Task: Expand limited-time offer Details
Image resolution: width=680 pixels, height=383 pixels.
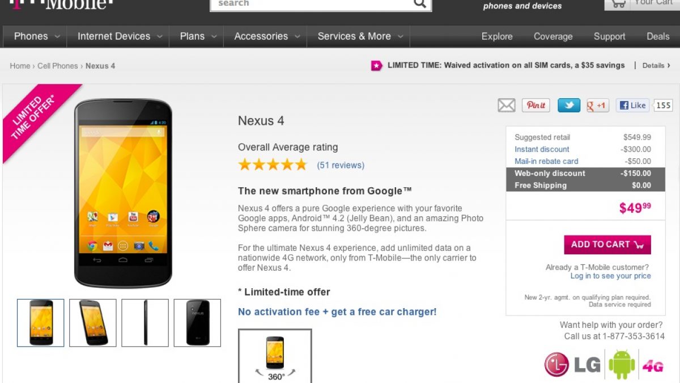Action: 656,66
